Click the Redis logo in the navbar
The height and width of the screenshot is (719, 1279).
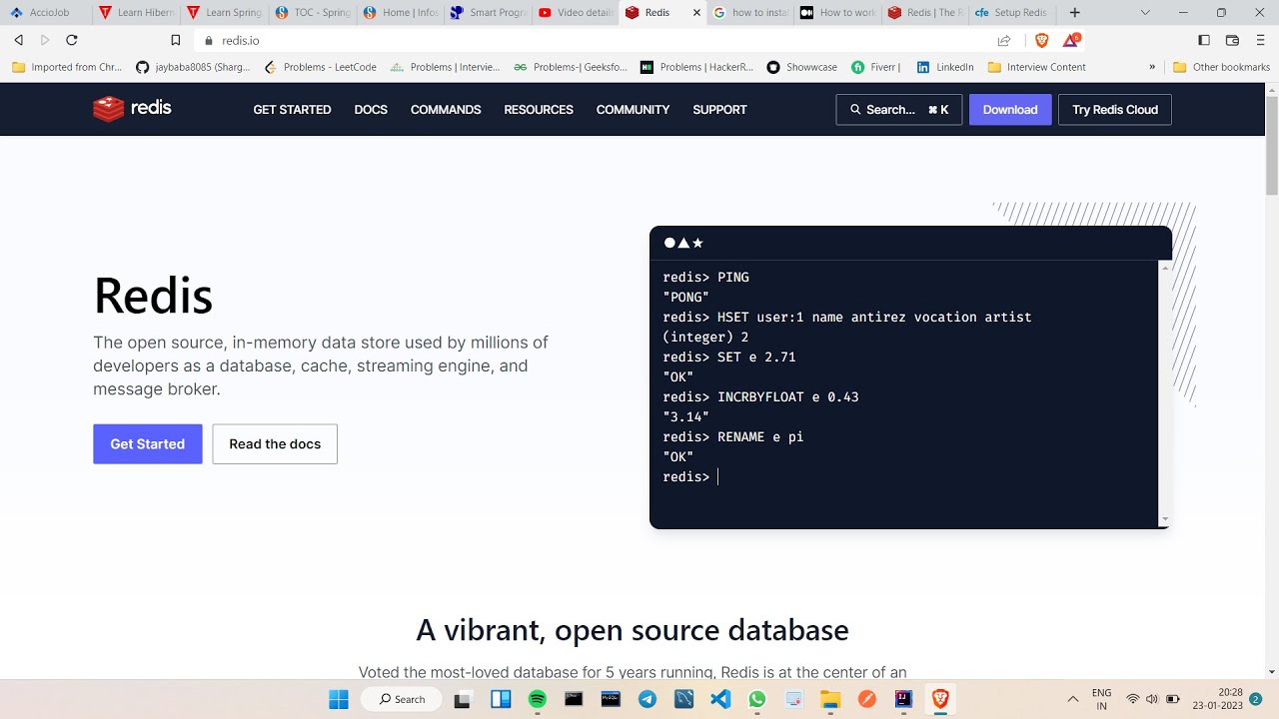(132, 109)
